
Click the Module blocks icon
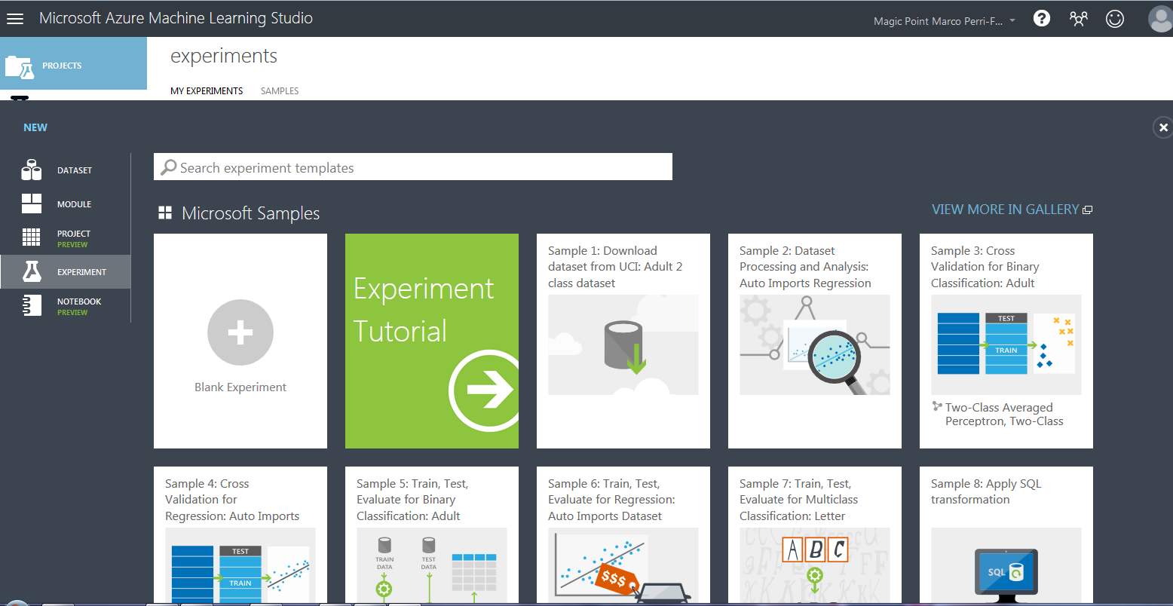click(x=32, y=204)
